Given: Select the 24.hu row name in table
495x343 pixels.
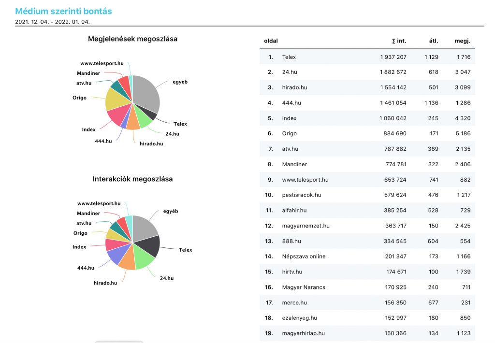Looking at the screenshot, I should coord(290,72).
